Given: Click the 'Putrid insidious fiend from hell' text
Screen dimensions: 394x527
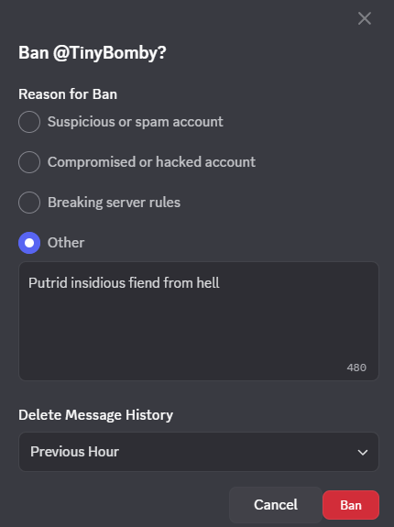Looking at the screenshot, I should [124, 282].
